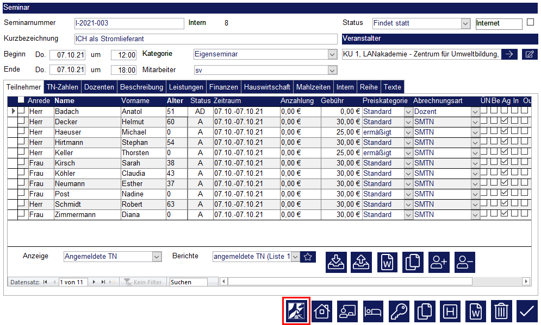
Task: Click the house icon button
Action: [x=323, y=311]
